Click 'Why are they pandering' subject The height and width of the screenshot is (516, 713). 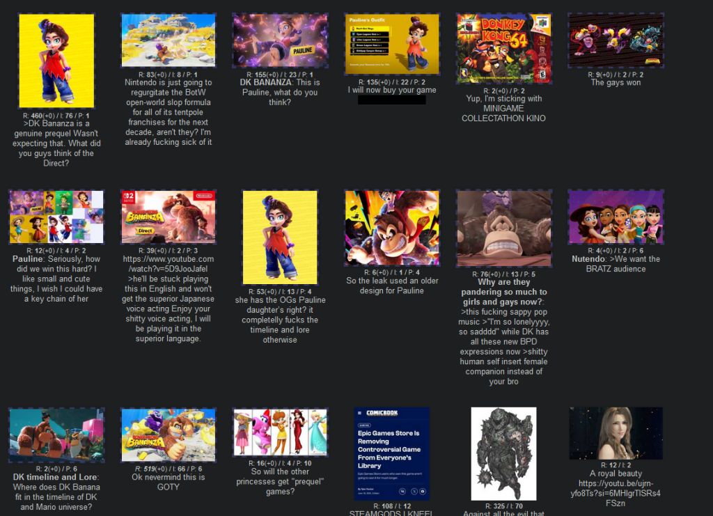pyautogui.click(x=504, y=292)
